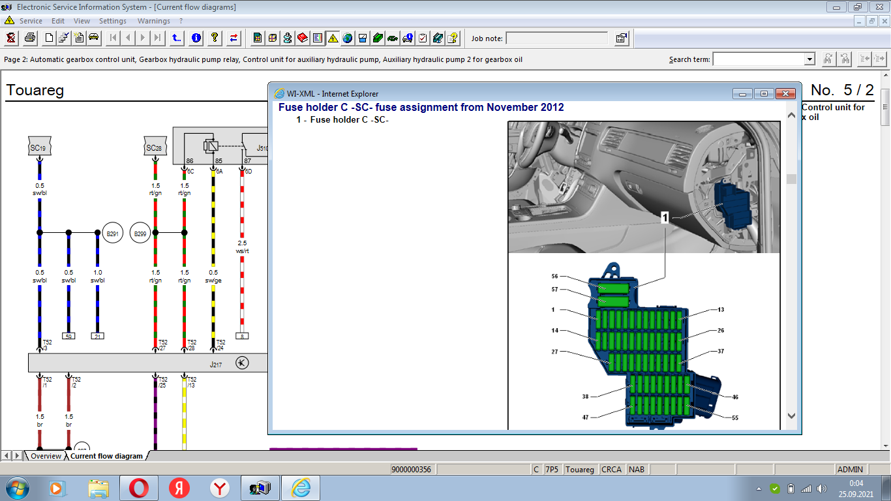Viewport: 891px width, 501px height.
Task: Click the WI-XML popup scroll down arrow
Action: pos(791,416)
